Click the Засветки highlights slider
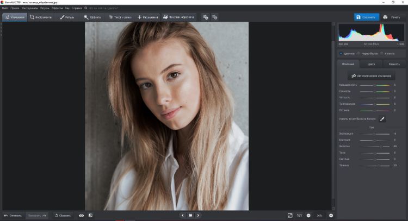Image resolution: width=408 pixels, height=221 pixels. (x=375, y=147)
